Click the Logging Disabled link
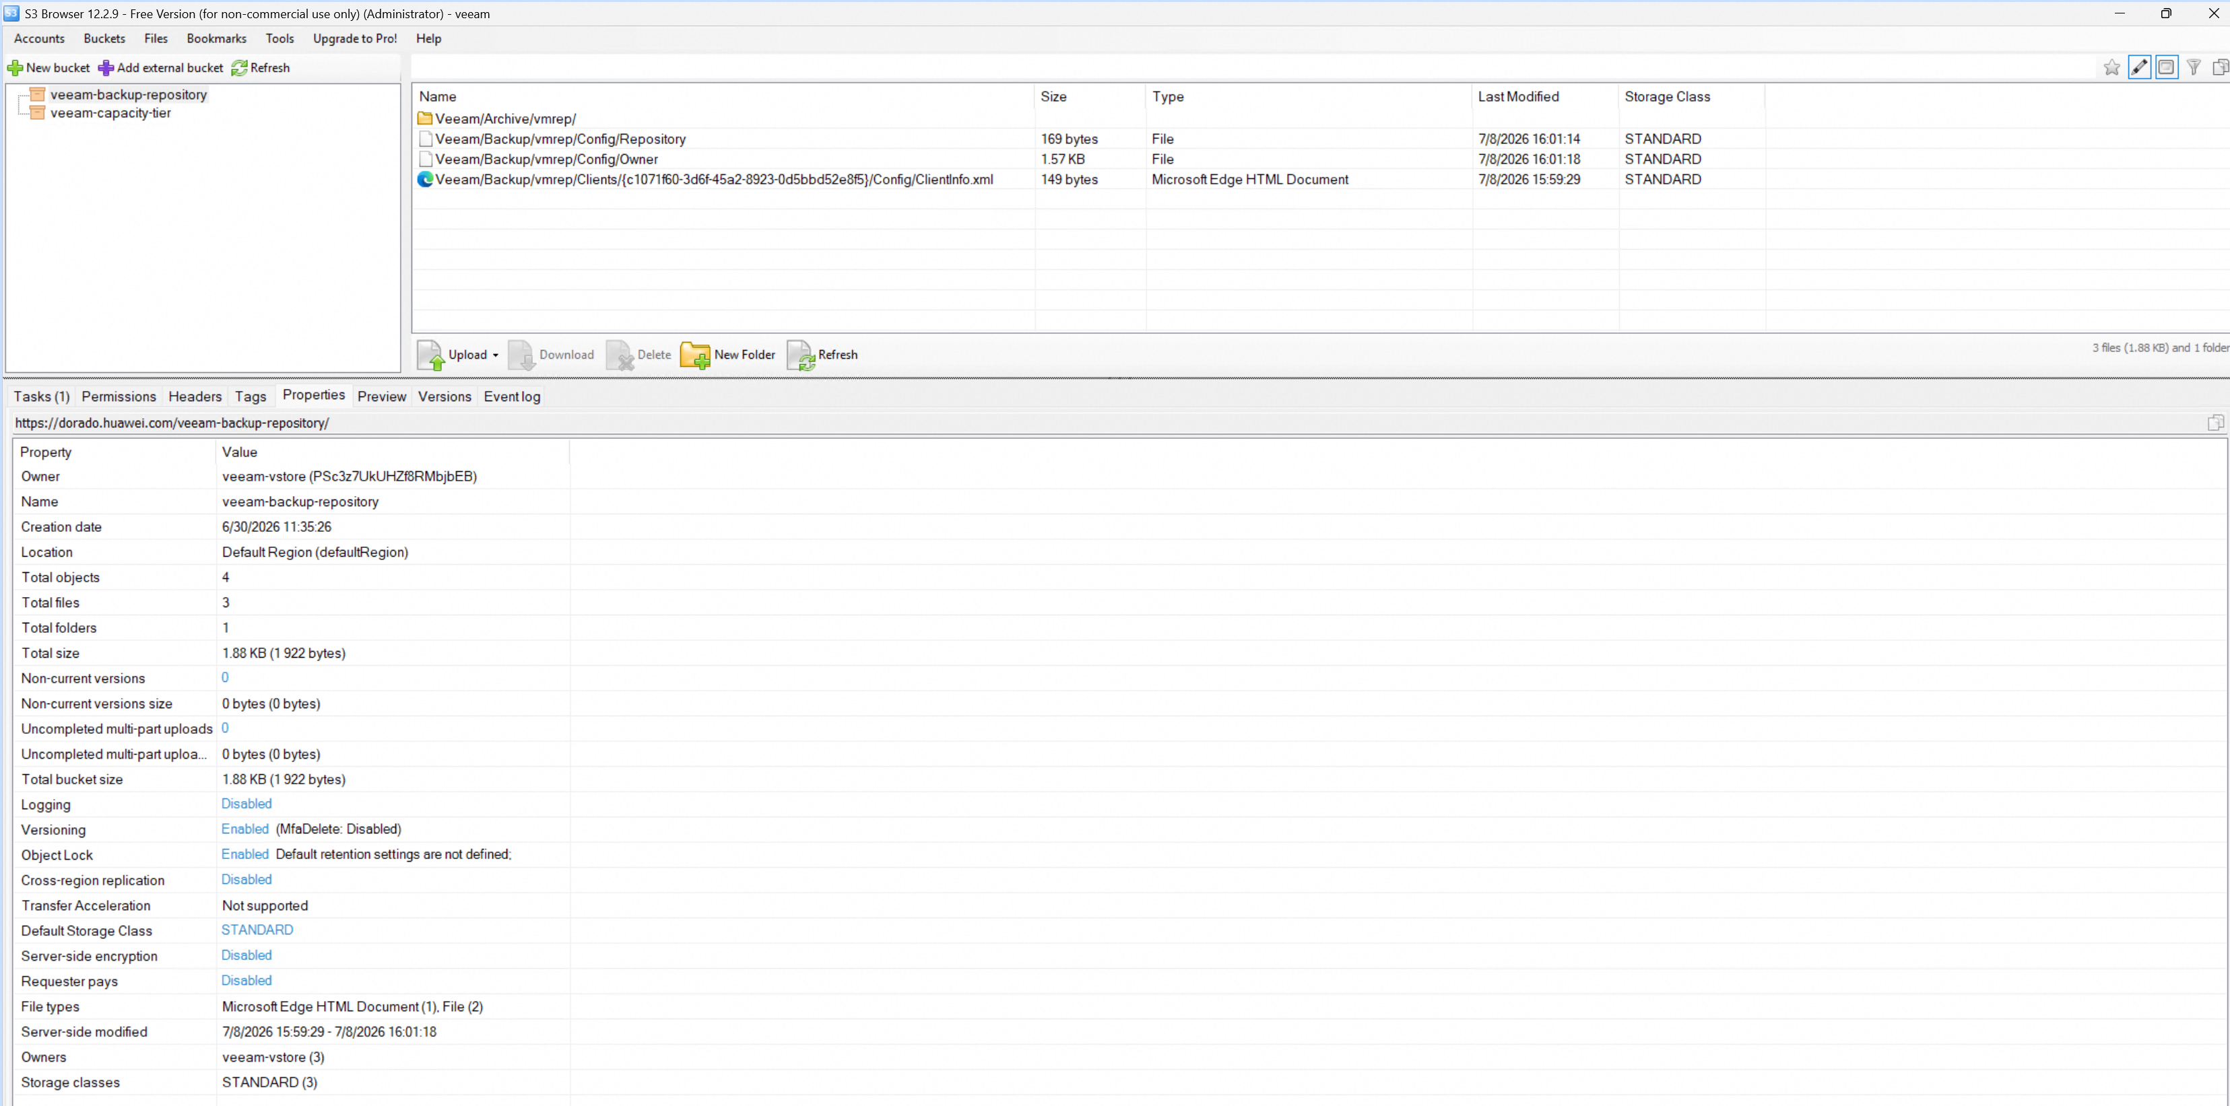Viewport: 2230px width, 1106px height. 247,804
